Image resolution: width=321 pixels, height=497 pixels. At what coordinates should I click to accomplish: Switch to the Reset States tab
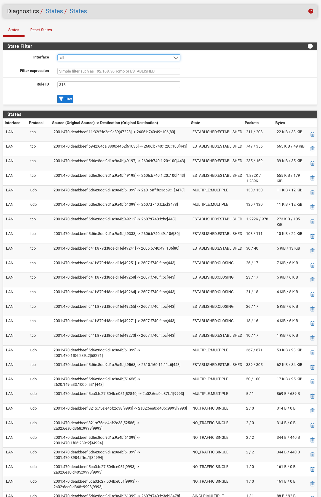pyautogui.click(x=41, y=30)
